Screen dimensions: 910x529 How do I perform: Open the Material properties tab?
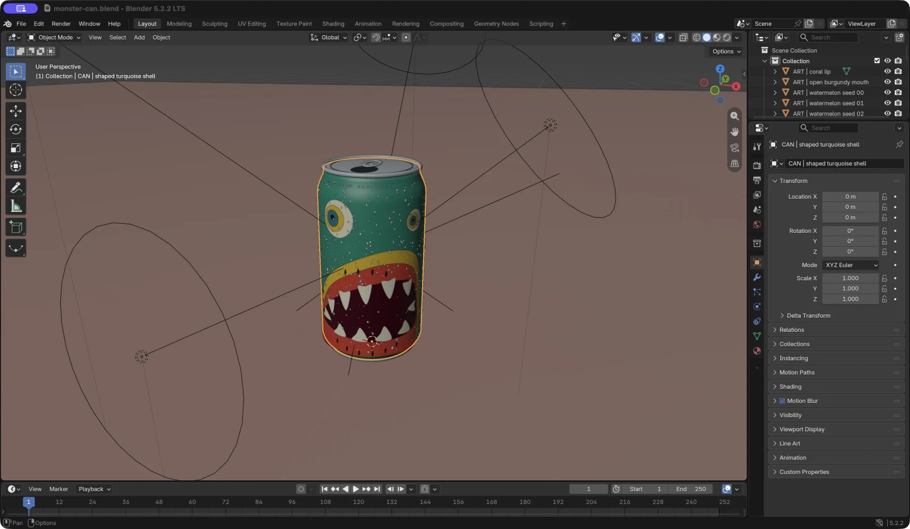(x=757, y=351)
